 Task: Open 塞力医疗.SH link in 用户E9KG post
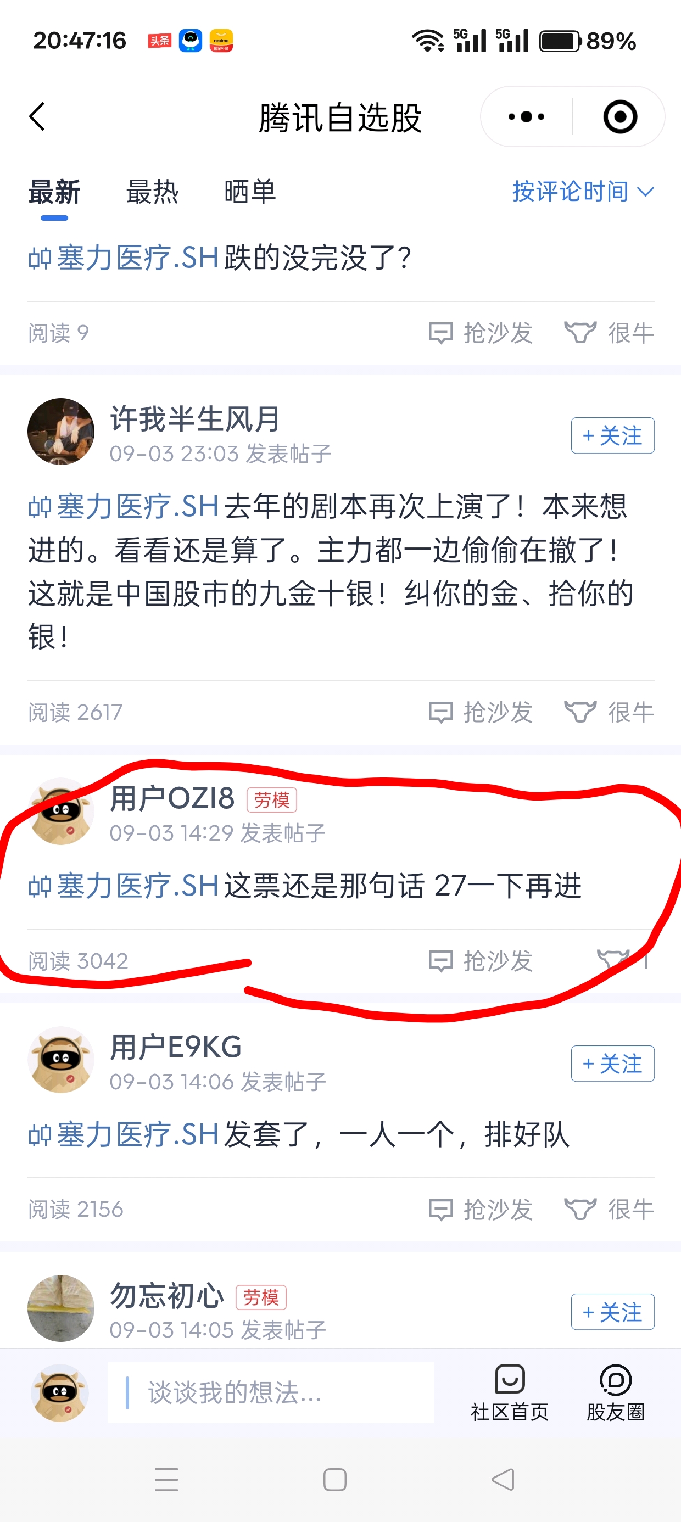(123, 1134)
